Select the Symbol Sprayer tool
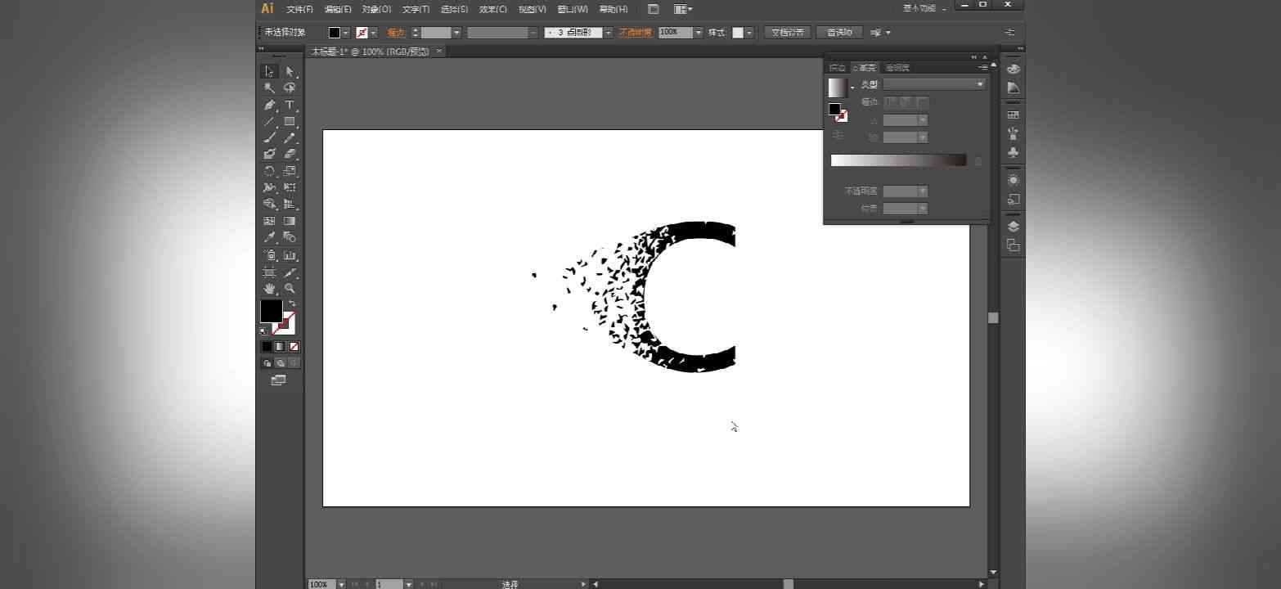Image resolution: width=1281 pixels, height=589 pixels. [x=269, y=255]
